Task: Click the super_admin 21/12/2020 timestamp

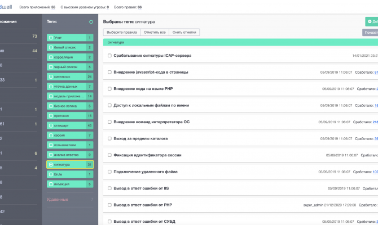Action: (329, 205)
